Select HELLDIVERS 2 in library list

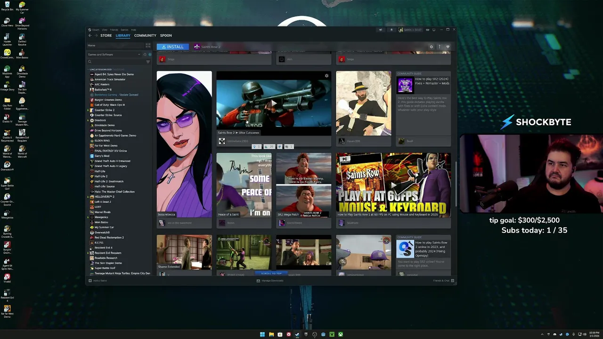pos(104,197)
